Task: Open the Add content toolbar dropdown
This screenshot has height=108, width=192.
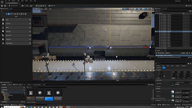Action: point(23,6)
